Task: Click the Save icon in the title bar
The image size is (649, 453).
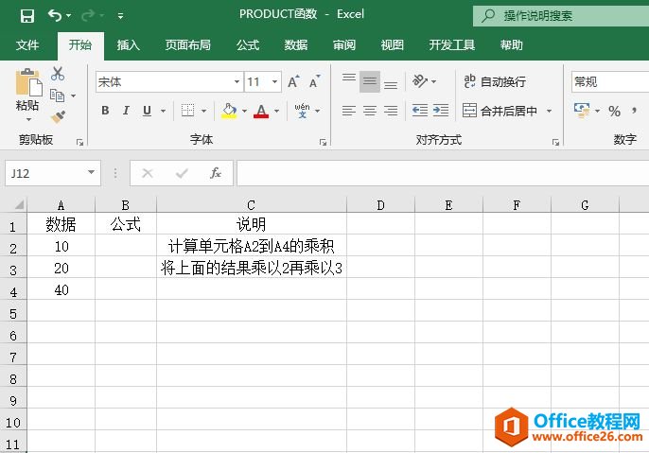Action: click(x=27, y=16)
